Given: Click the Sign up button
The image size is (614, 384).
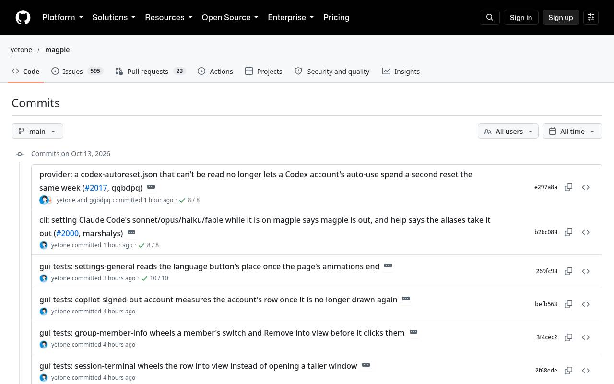Looking at the screenshot, I should coord(561,17).
